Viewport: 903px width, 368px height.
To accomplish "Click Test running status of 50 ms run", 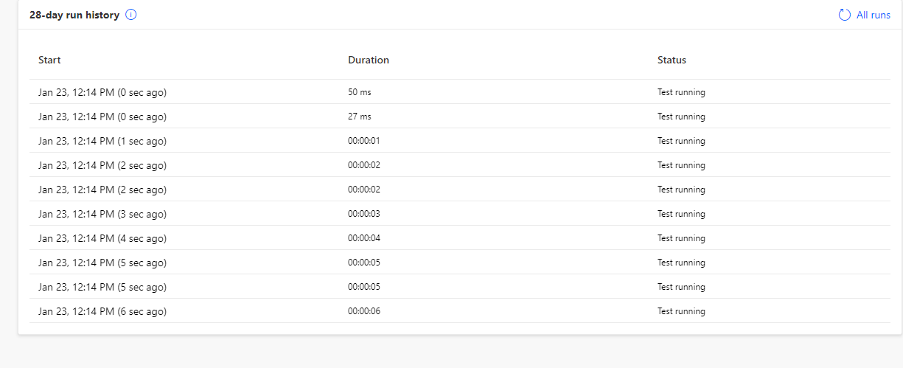I will [x=681, y=92].
